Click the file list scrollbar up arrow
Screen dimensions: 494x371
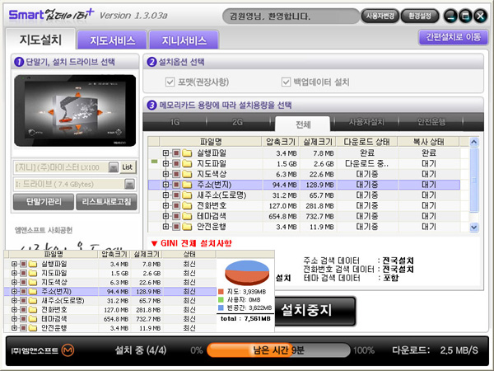[x=474, y=143]
